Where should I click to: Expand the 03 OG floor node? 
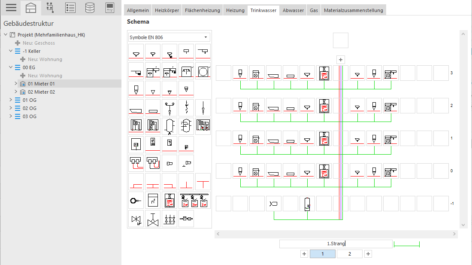11,116
